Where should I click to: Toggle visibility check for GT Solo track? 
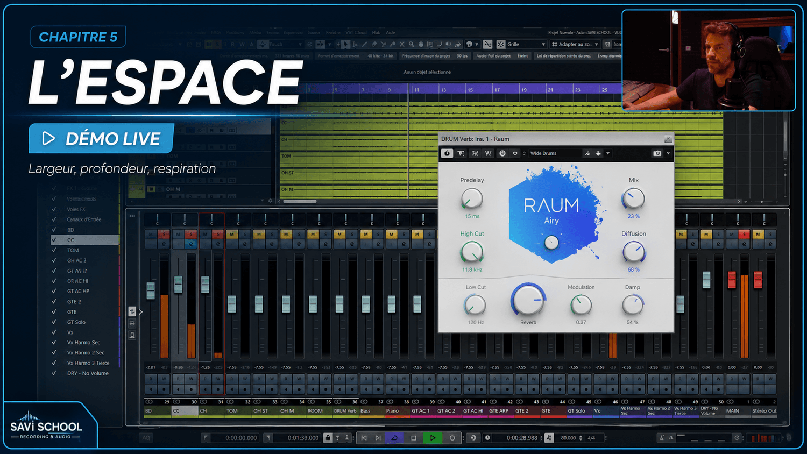pos(54,322)
